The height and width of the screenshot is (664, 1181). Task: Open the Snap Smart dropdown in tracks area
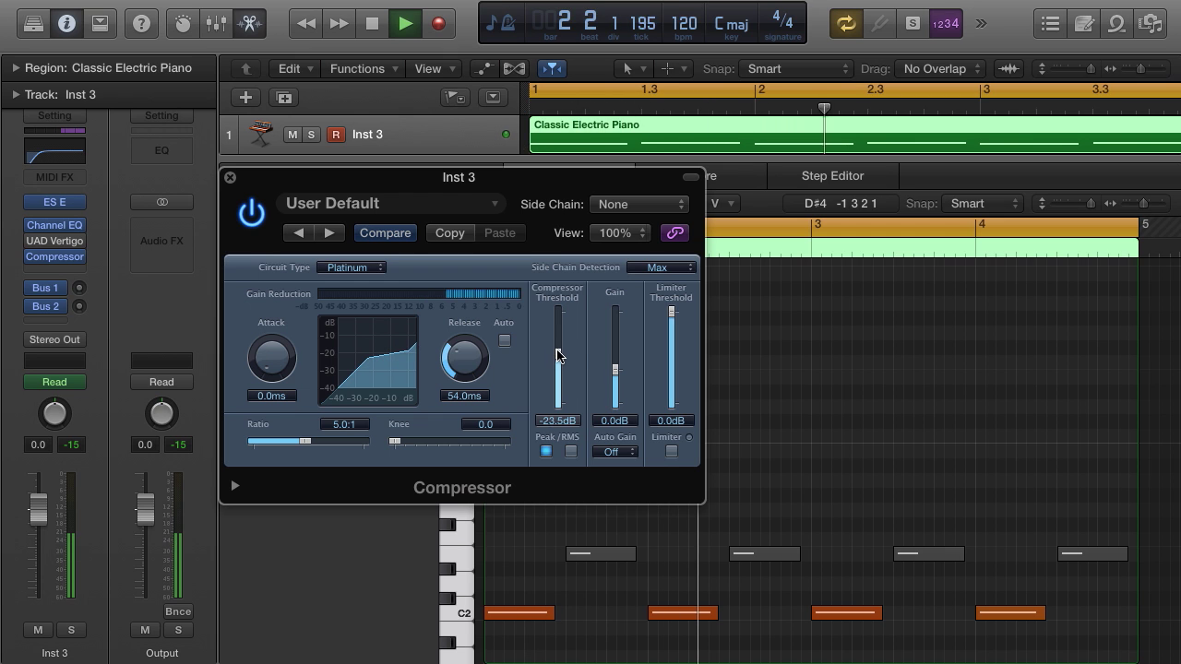click(796, 68)
